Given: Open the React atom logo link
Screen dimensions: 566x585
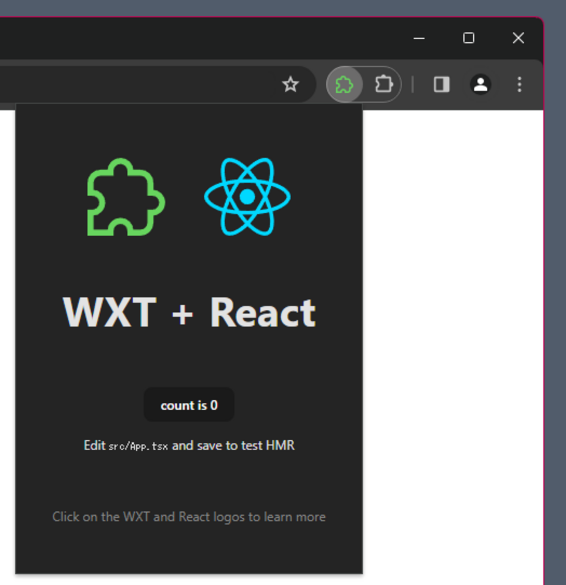Looking at the screenshot, I should click(x=247, y=197).
